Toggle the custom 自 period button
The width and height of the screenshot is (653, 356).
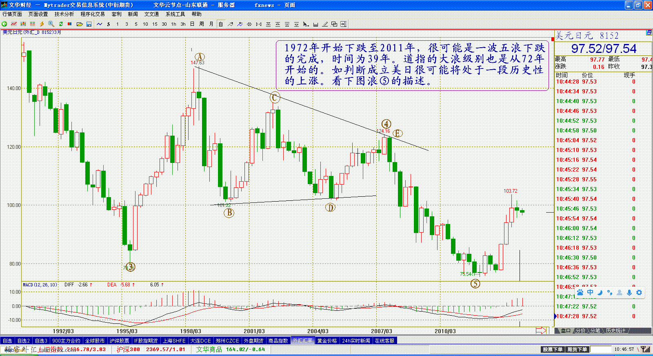pos(221,24)
